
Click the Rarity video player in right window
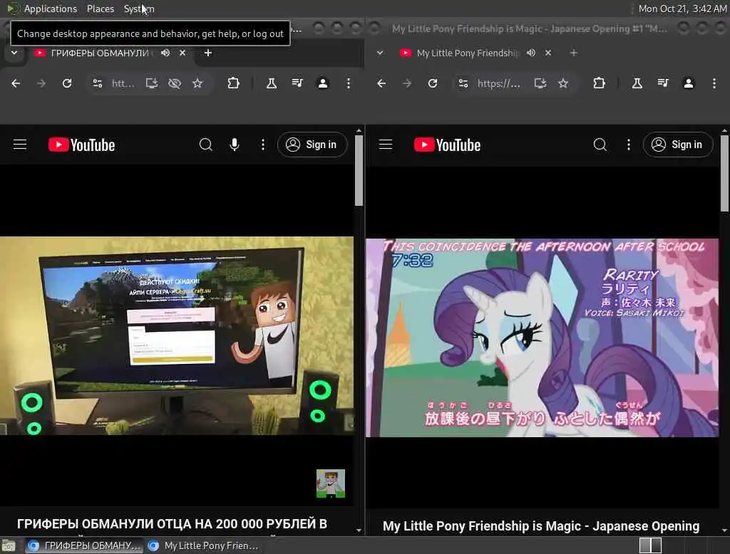(x=542, y=338)
